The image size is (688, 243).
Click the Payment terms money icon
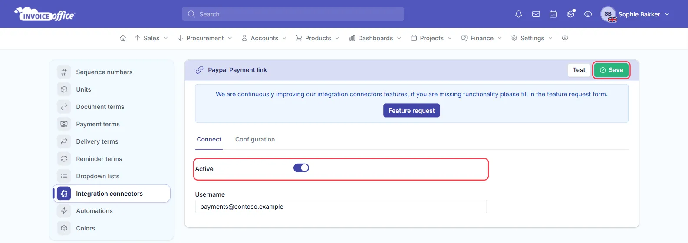click(x=64, y=124)
